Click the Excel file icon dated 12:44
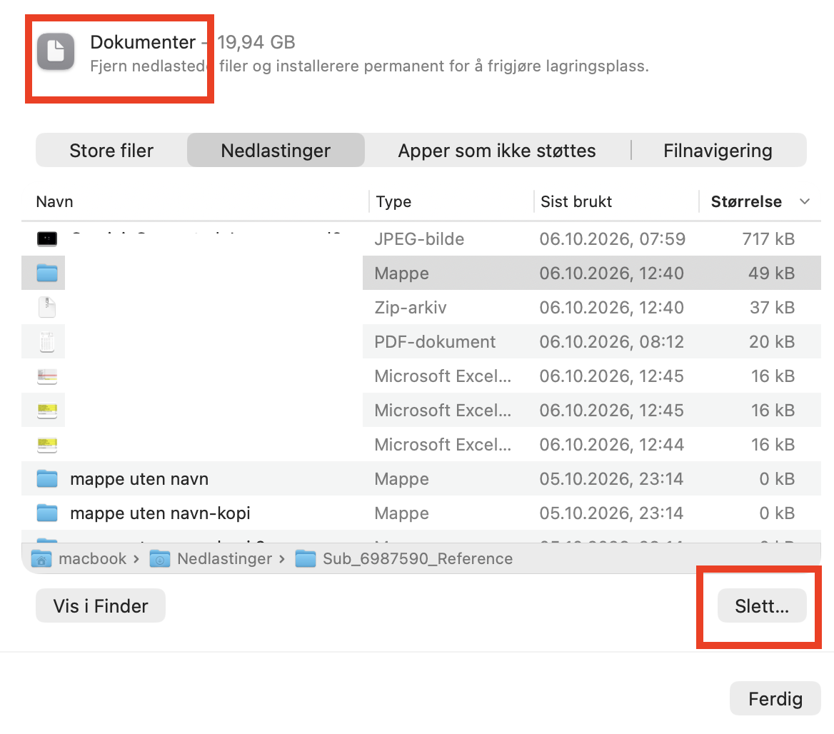Screen dimensions: 834x734 [x=47, y=445]
